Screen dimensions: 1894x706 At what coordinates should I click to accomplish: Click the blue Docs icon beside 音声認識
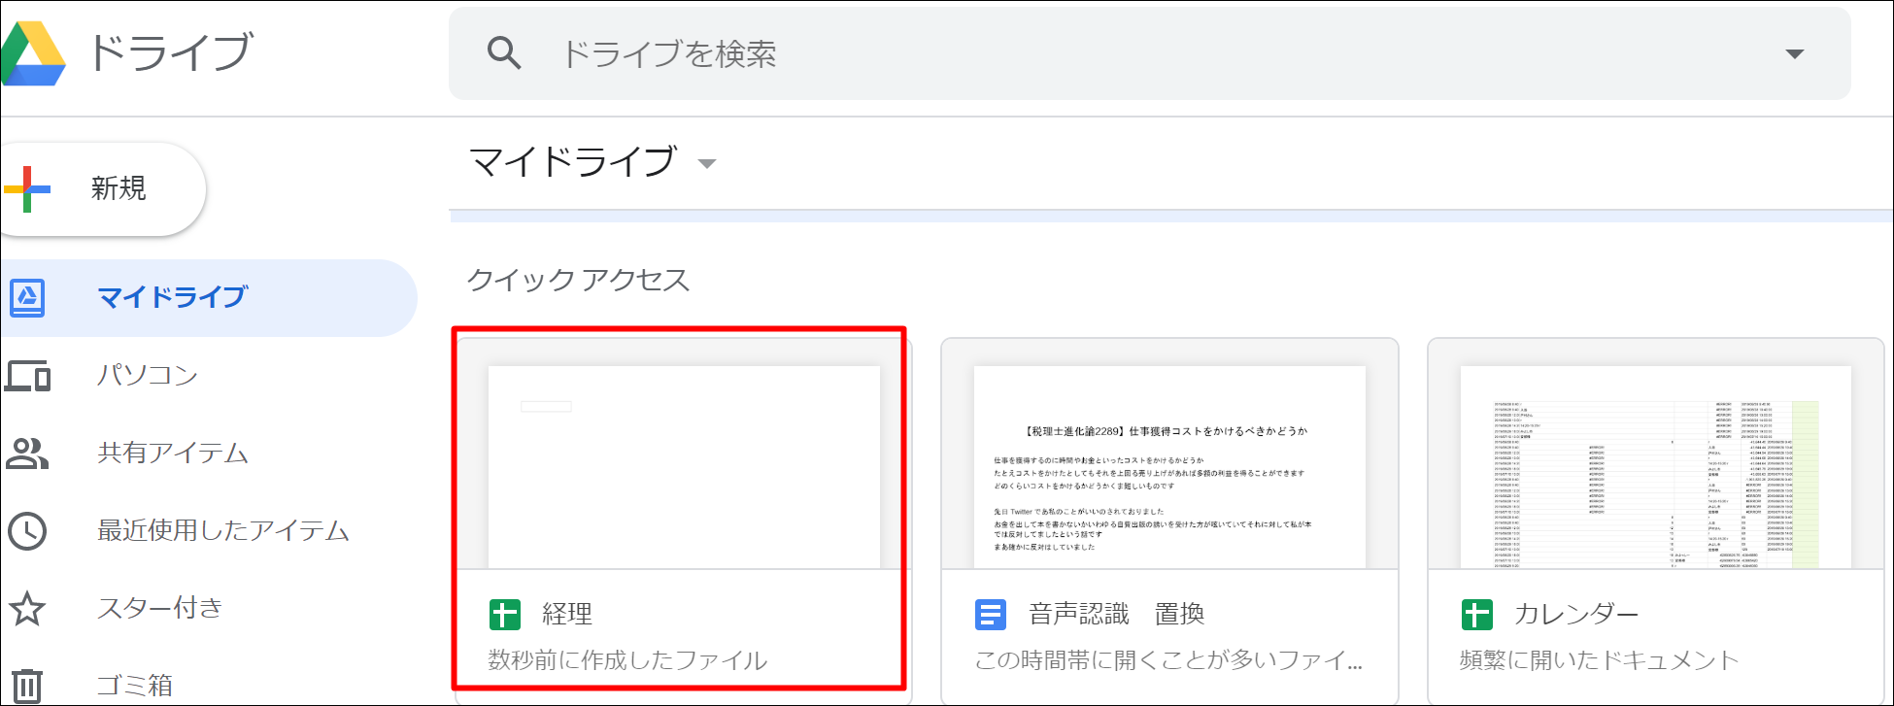point(991,615)
